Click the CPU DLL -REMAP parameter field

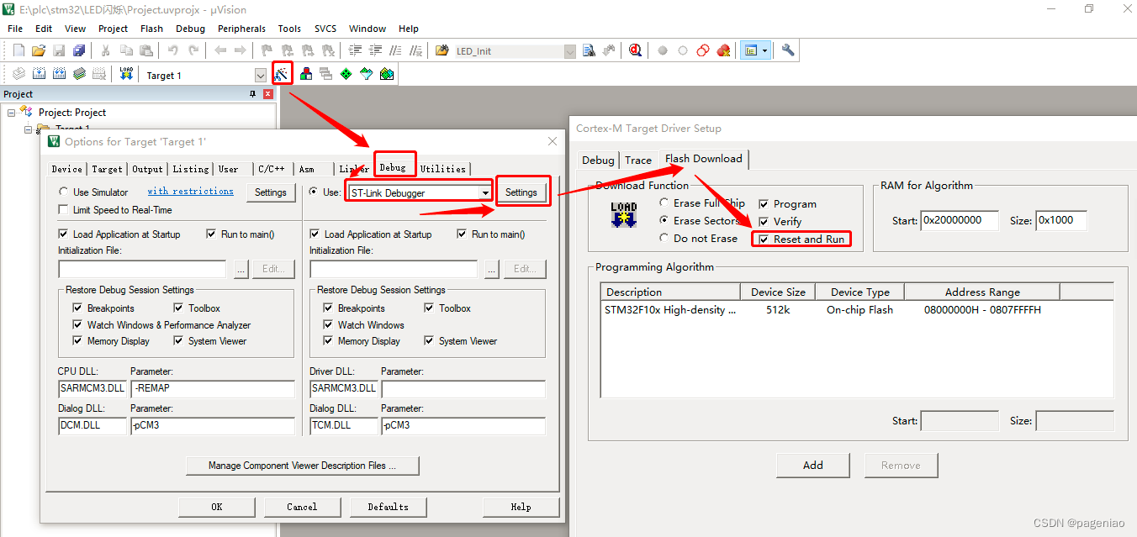213,388
